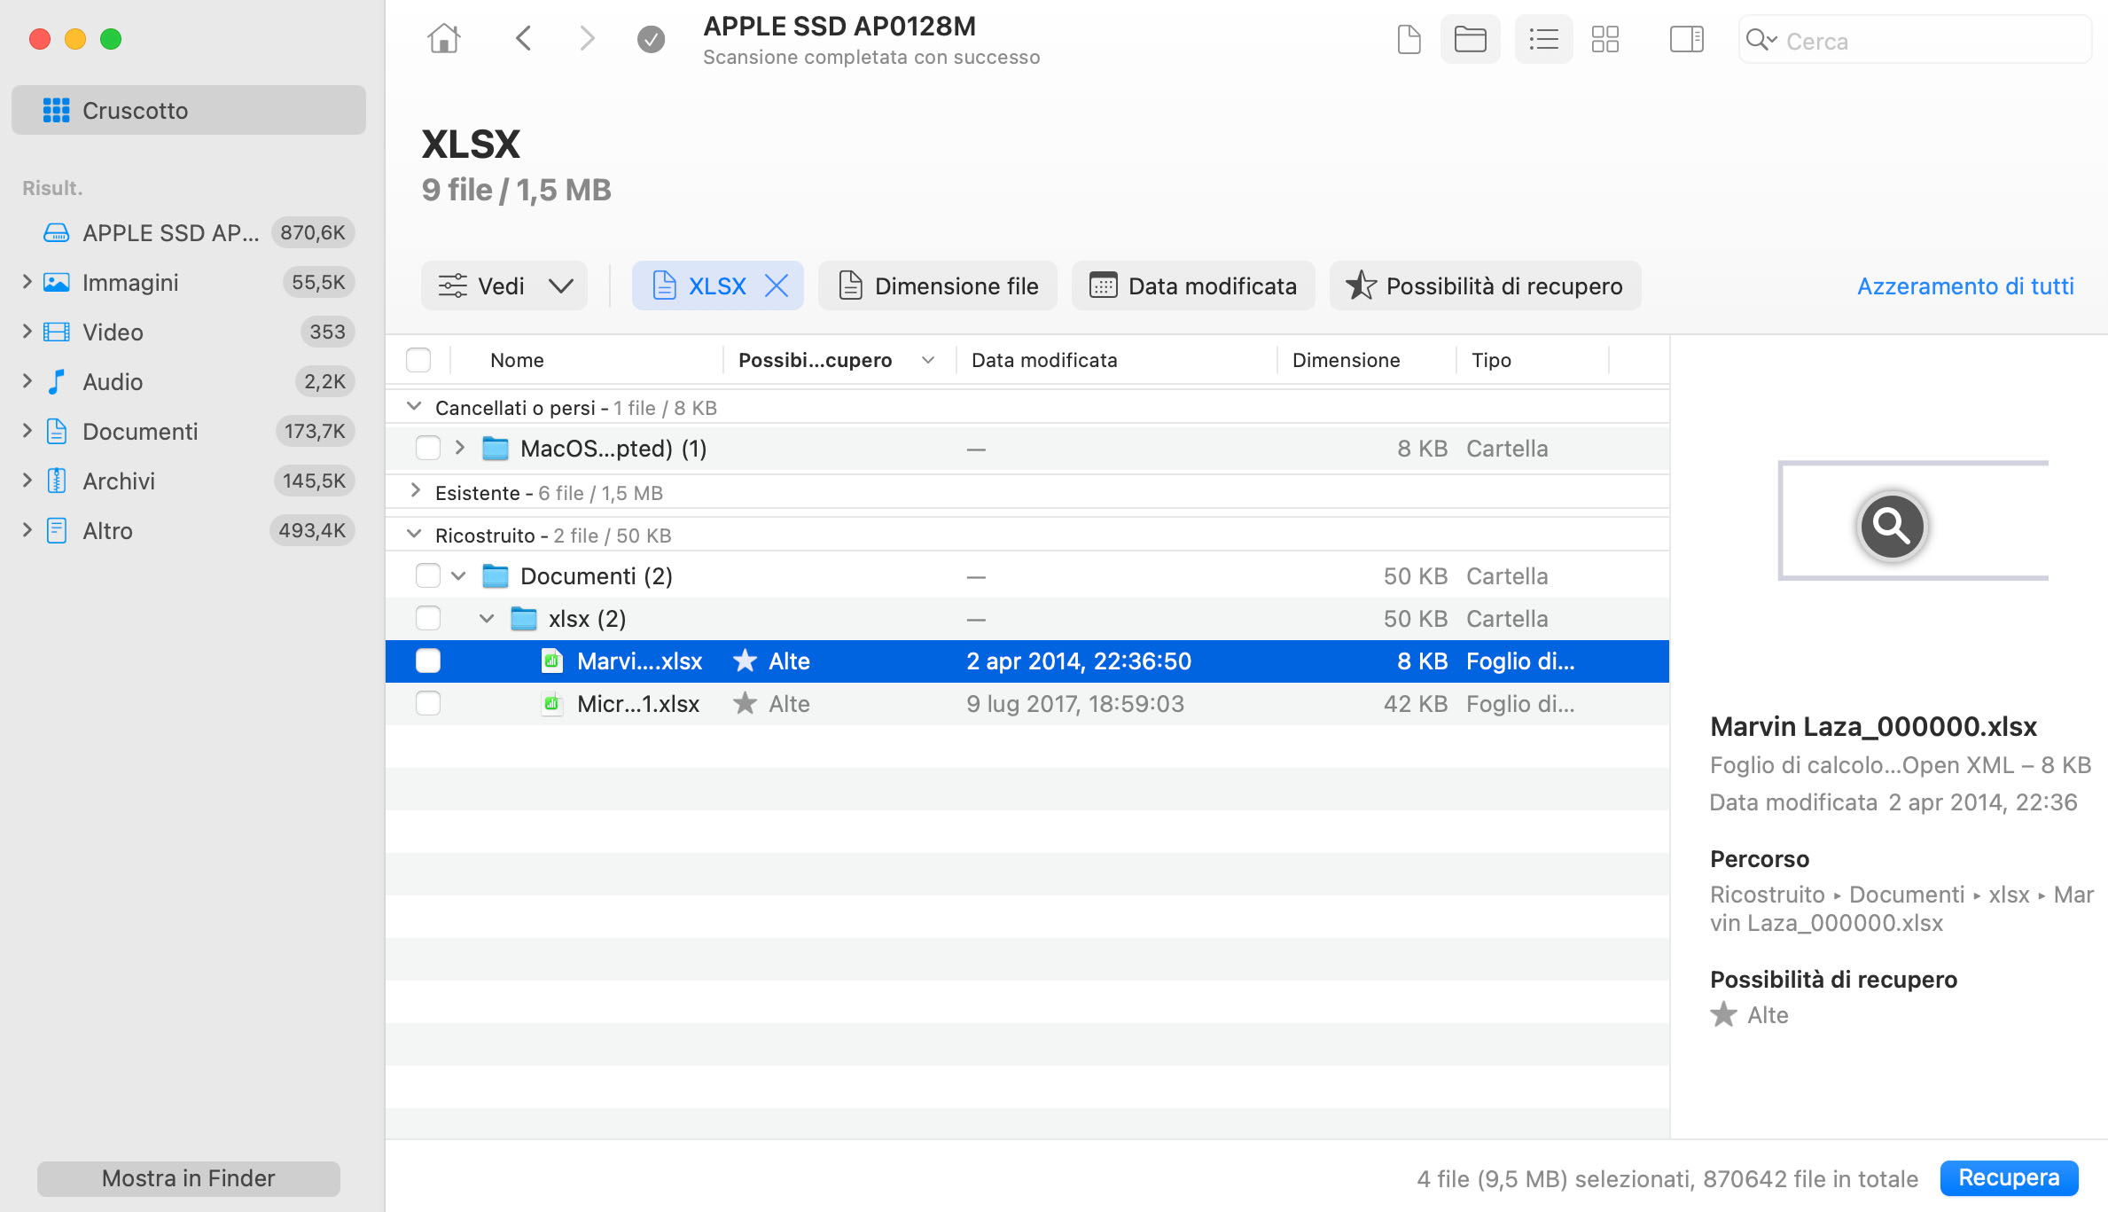
Task: Expand Documenti category in sidebar
Action: tap(27, 431)
